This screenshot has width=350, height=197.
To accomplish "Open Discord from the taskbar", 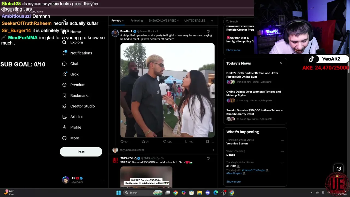I will [x=208, y=193].
